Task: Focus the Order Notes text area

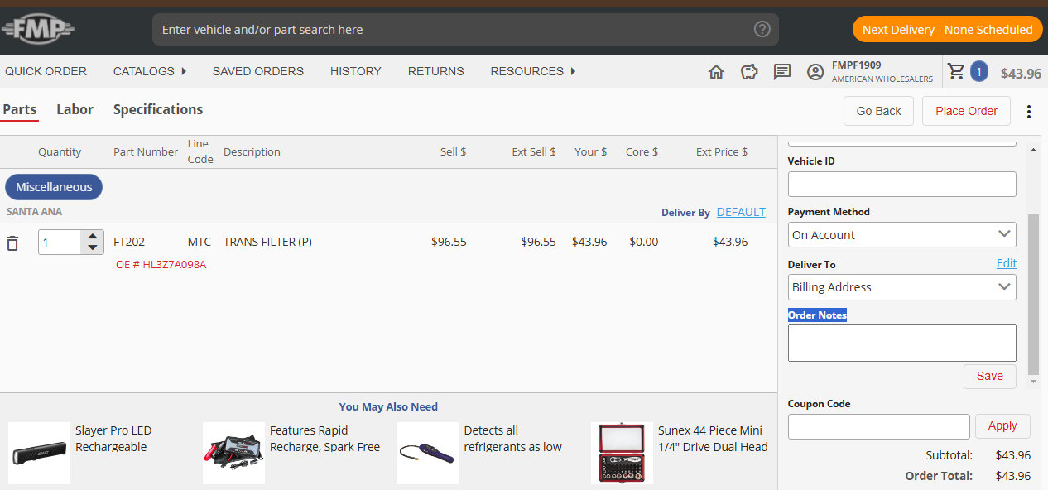Action: click(x=902, y=343)
